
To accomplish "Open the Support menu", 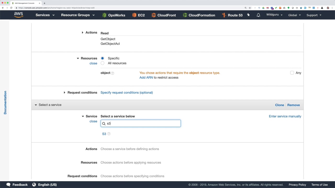I will 314,15.
